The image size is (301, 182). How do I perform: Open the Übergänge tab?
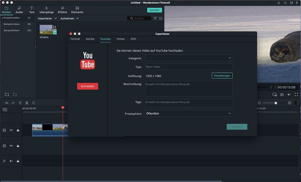47,10
